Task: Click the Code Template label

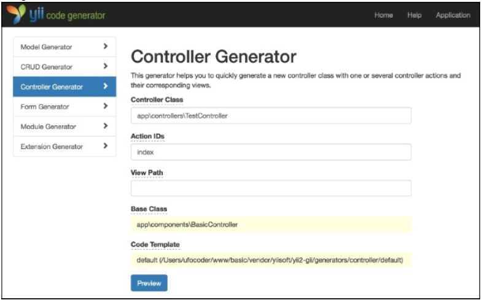Action: click(x=155, y=244)
